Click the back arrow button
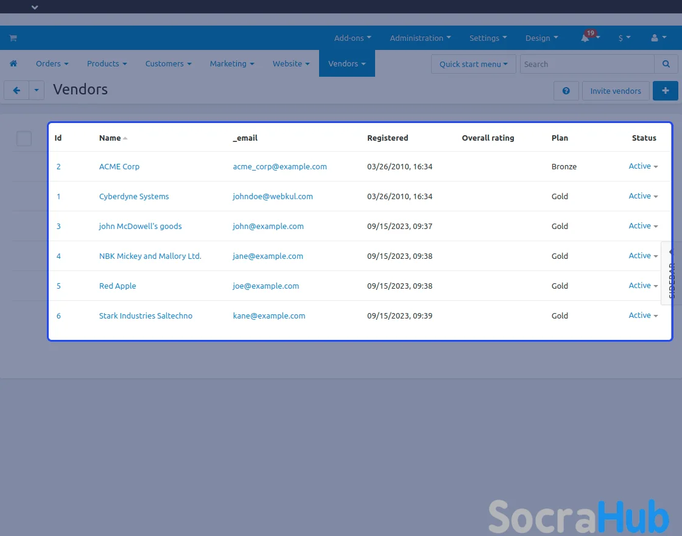Image resolution: width=682 pixels, height=536 pixels. [x=16, y=90]
